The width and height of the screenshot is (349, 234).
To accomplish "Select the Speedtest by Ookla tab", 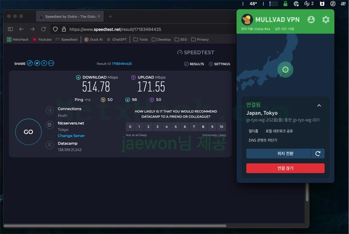I will 70,17.
